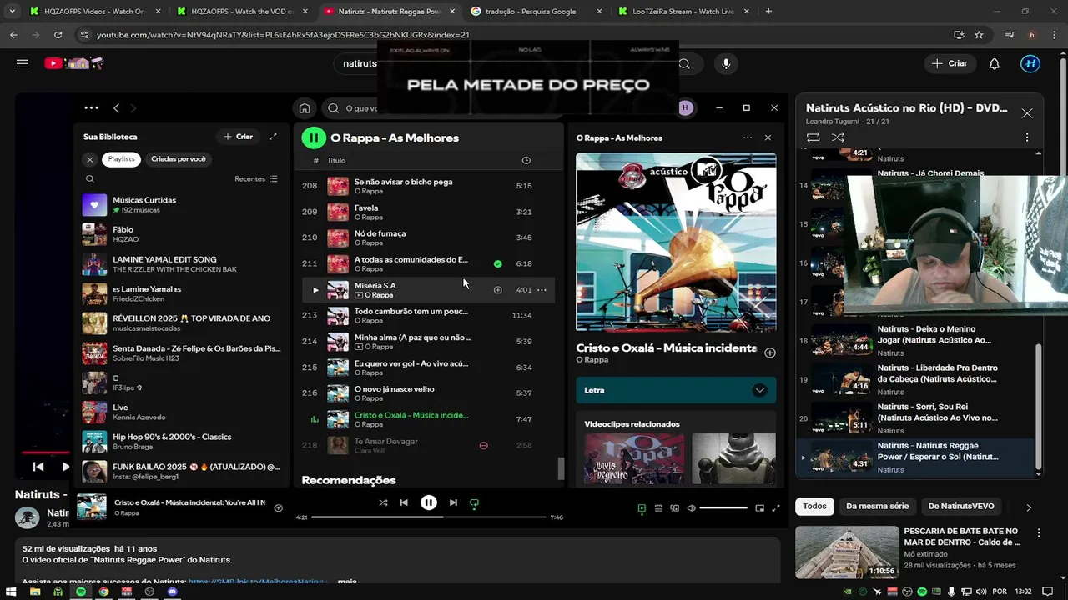Open the Recentes sort dropdown
Screen dimensions: 1068x600
click(256, 179)
